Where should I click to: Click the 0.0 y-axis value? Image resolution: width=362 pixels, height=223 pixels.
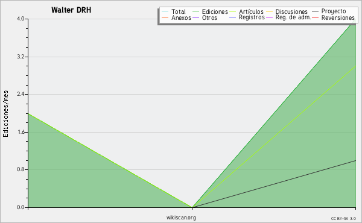[21, 207]
